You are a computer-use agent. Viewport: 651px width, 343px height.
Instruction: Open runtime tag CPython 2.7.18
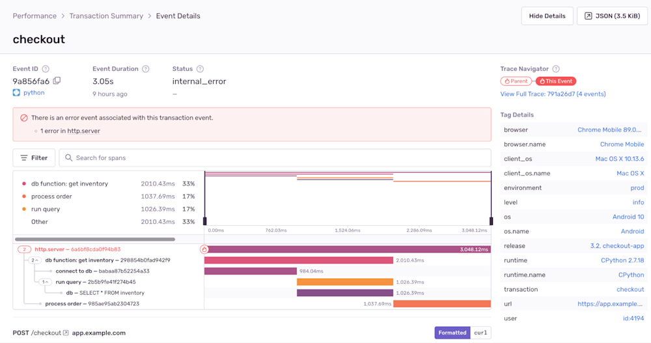tap(623, 260)
